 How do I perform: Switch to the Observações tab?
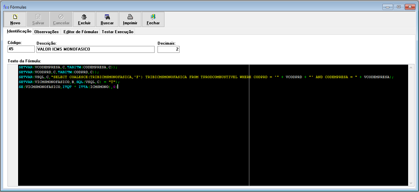[46, 32]
